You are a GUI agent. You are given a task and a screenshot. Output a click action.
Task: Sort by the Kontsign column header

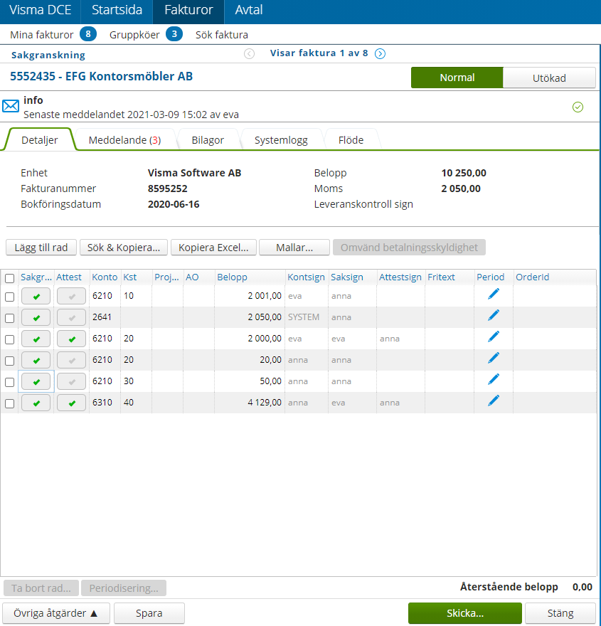coord(306,277)
